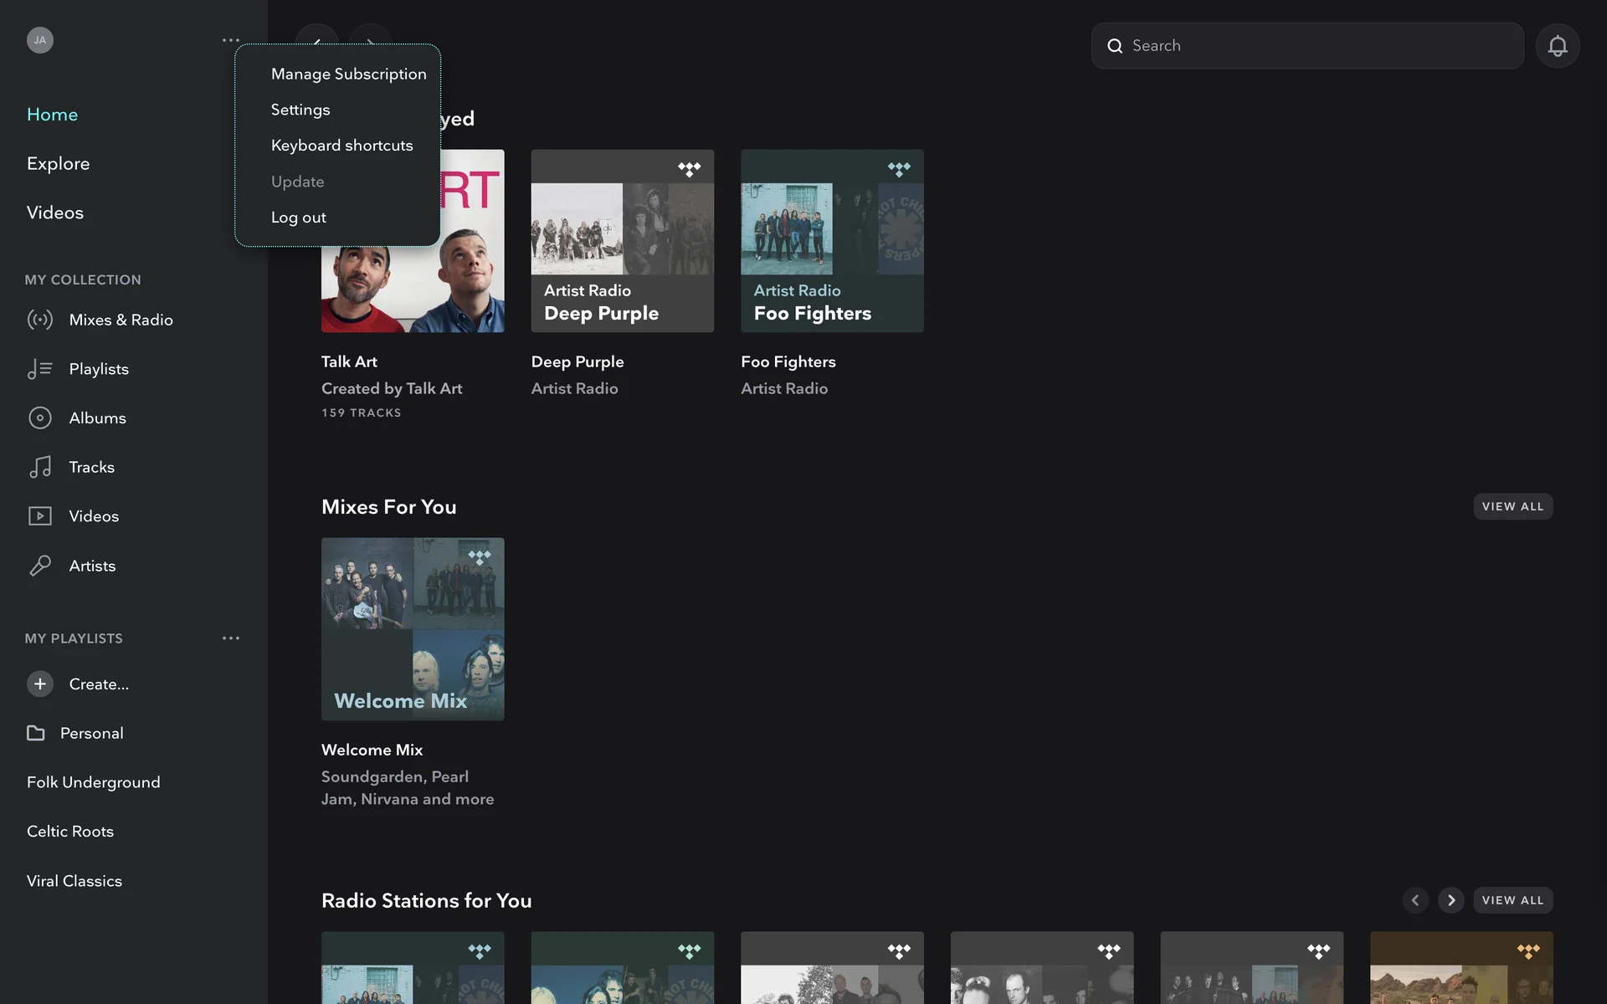The height and width of the screenshot is (1004, 1607).
Task: Expand the Personal playlist folder
Action: (90, 733)
